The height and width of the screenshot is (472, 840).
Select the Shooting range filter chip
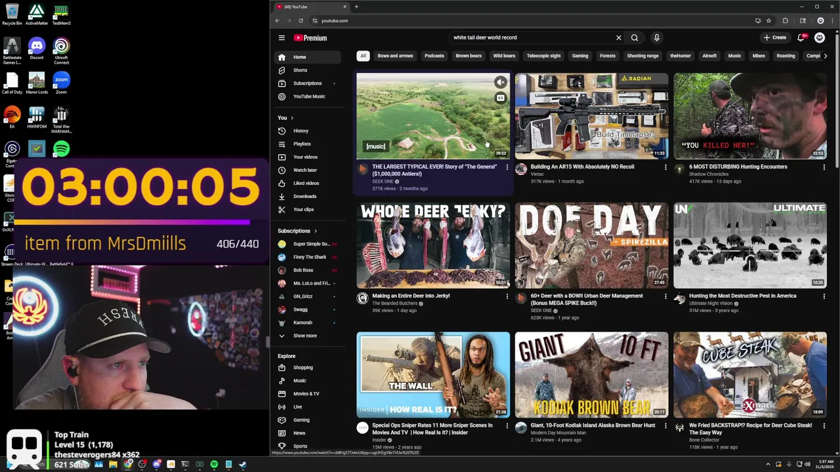point(642,56)
